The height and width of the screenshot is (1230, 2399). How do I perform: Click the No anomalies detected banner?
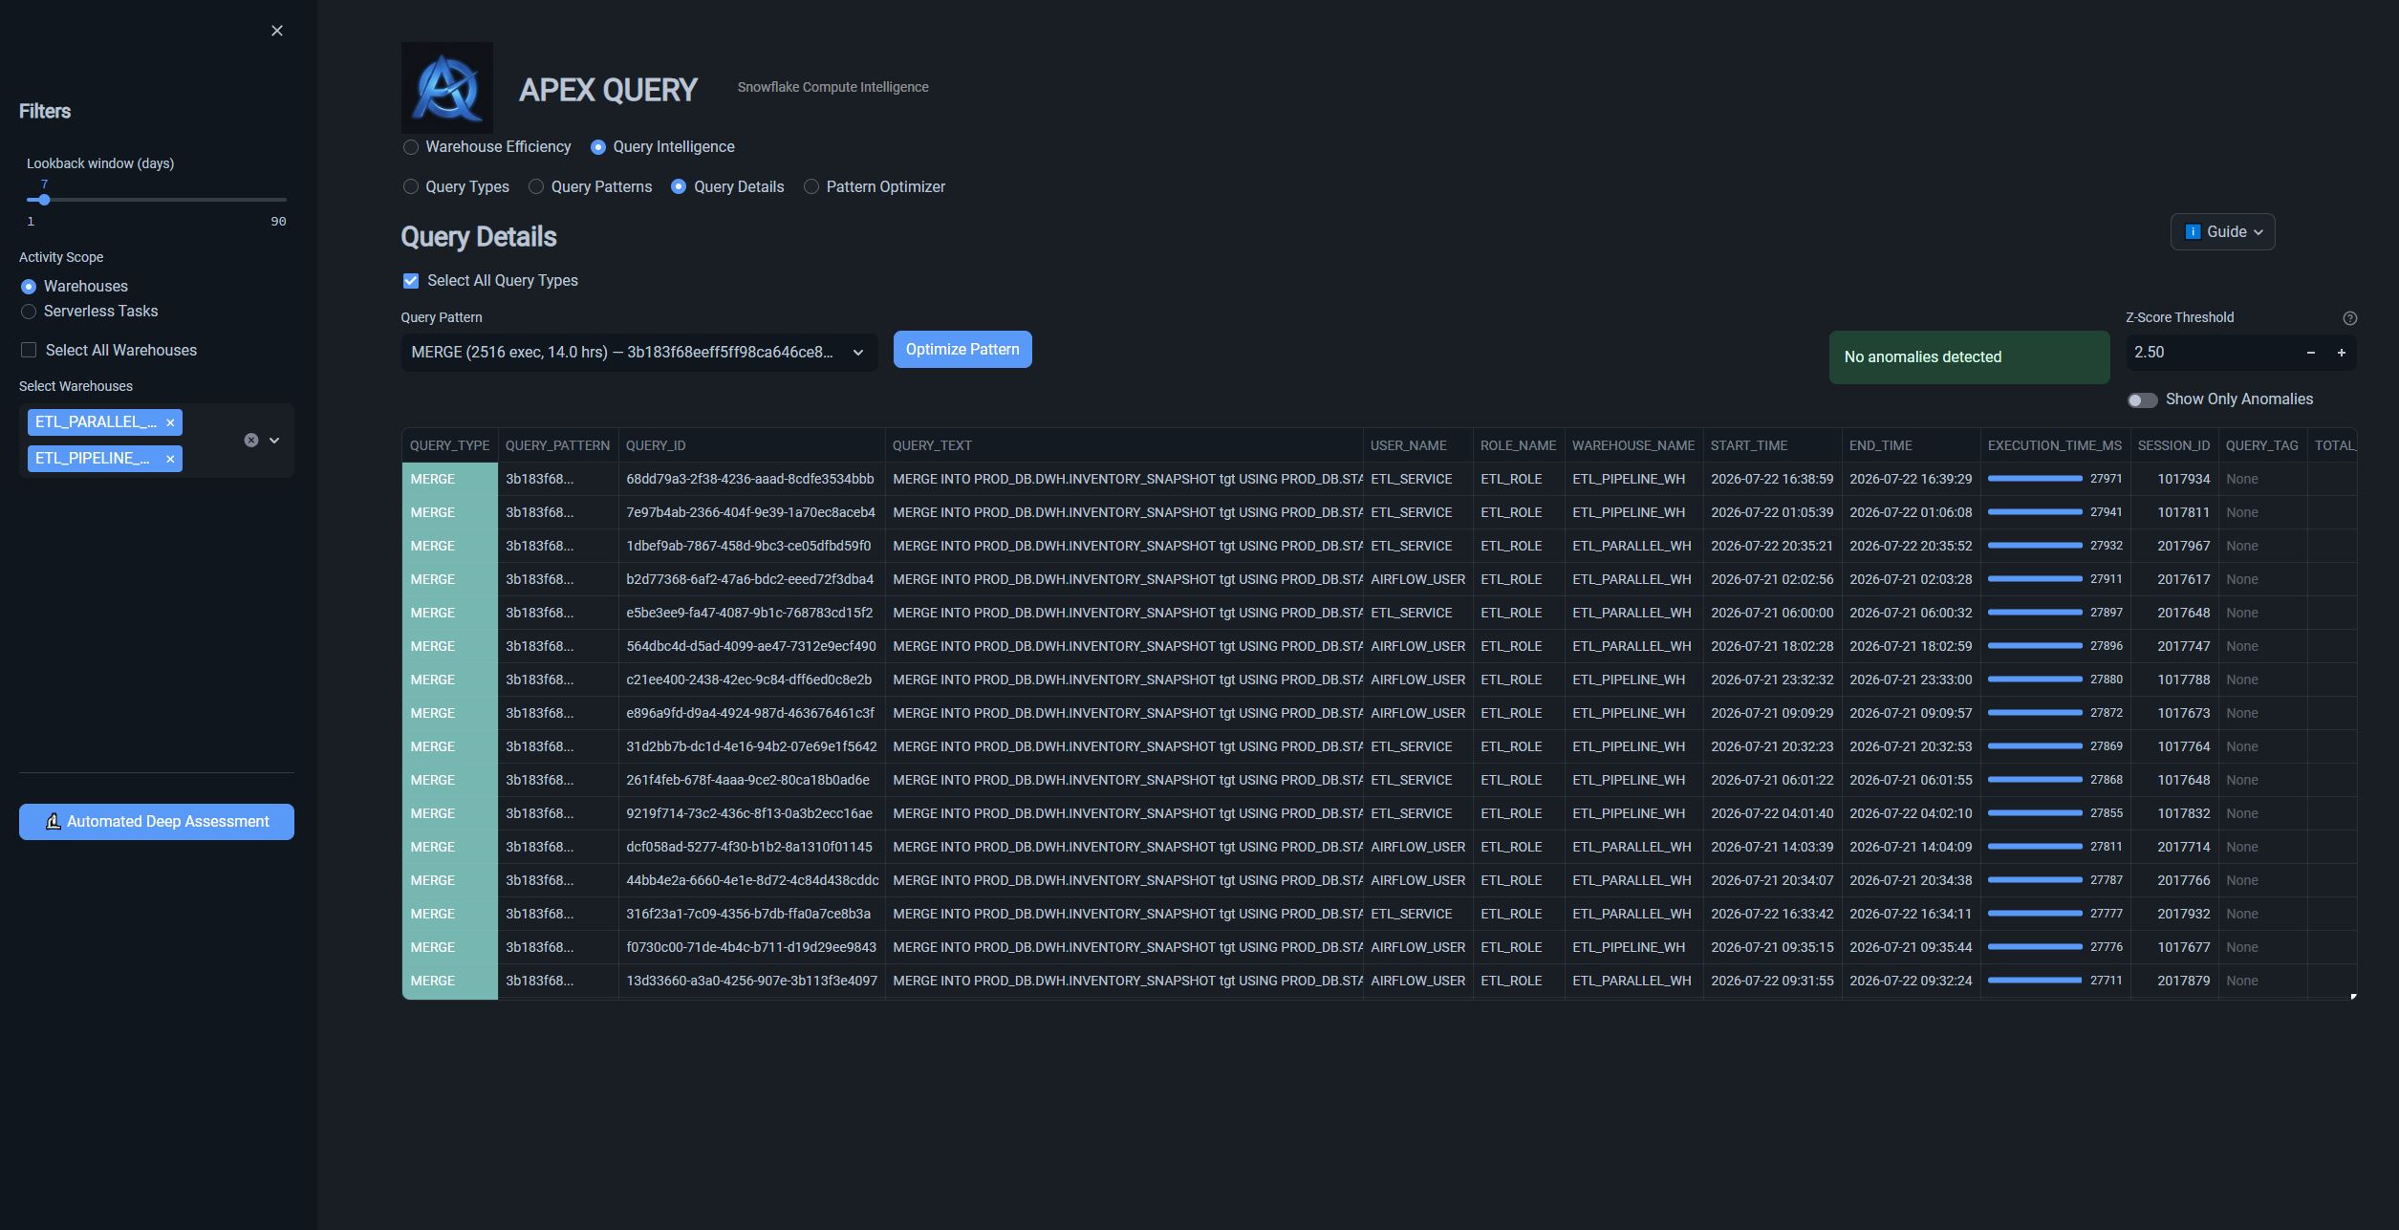point(1969,357)
